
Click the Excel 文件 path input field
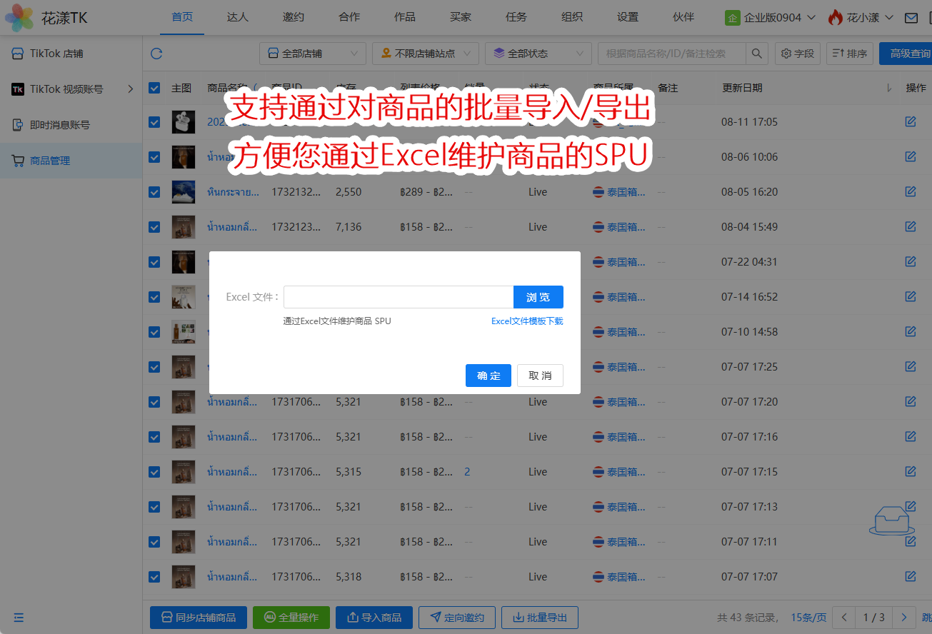pos(399,297)
